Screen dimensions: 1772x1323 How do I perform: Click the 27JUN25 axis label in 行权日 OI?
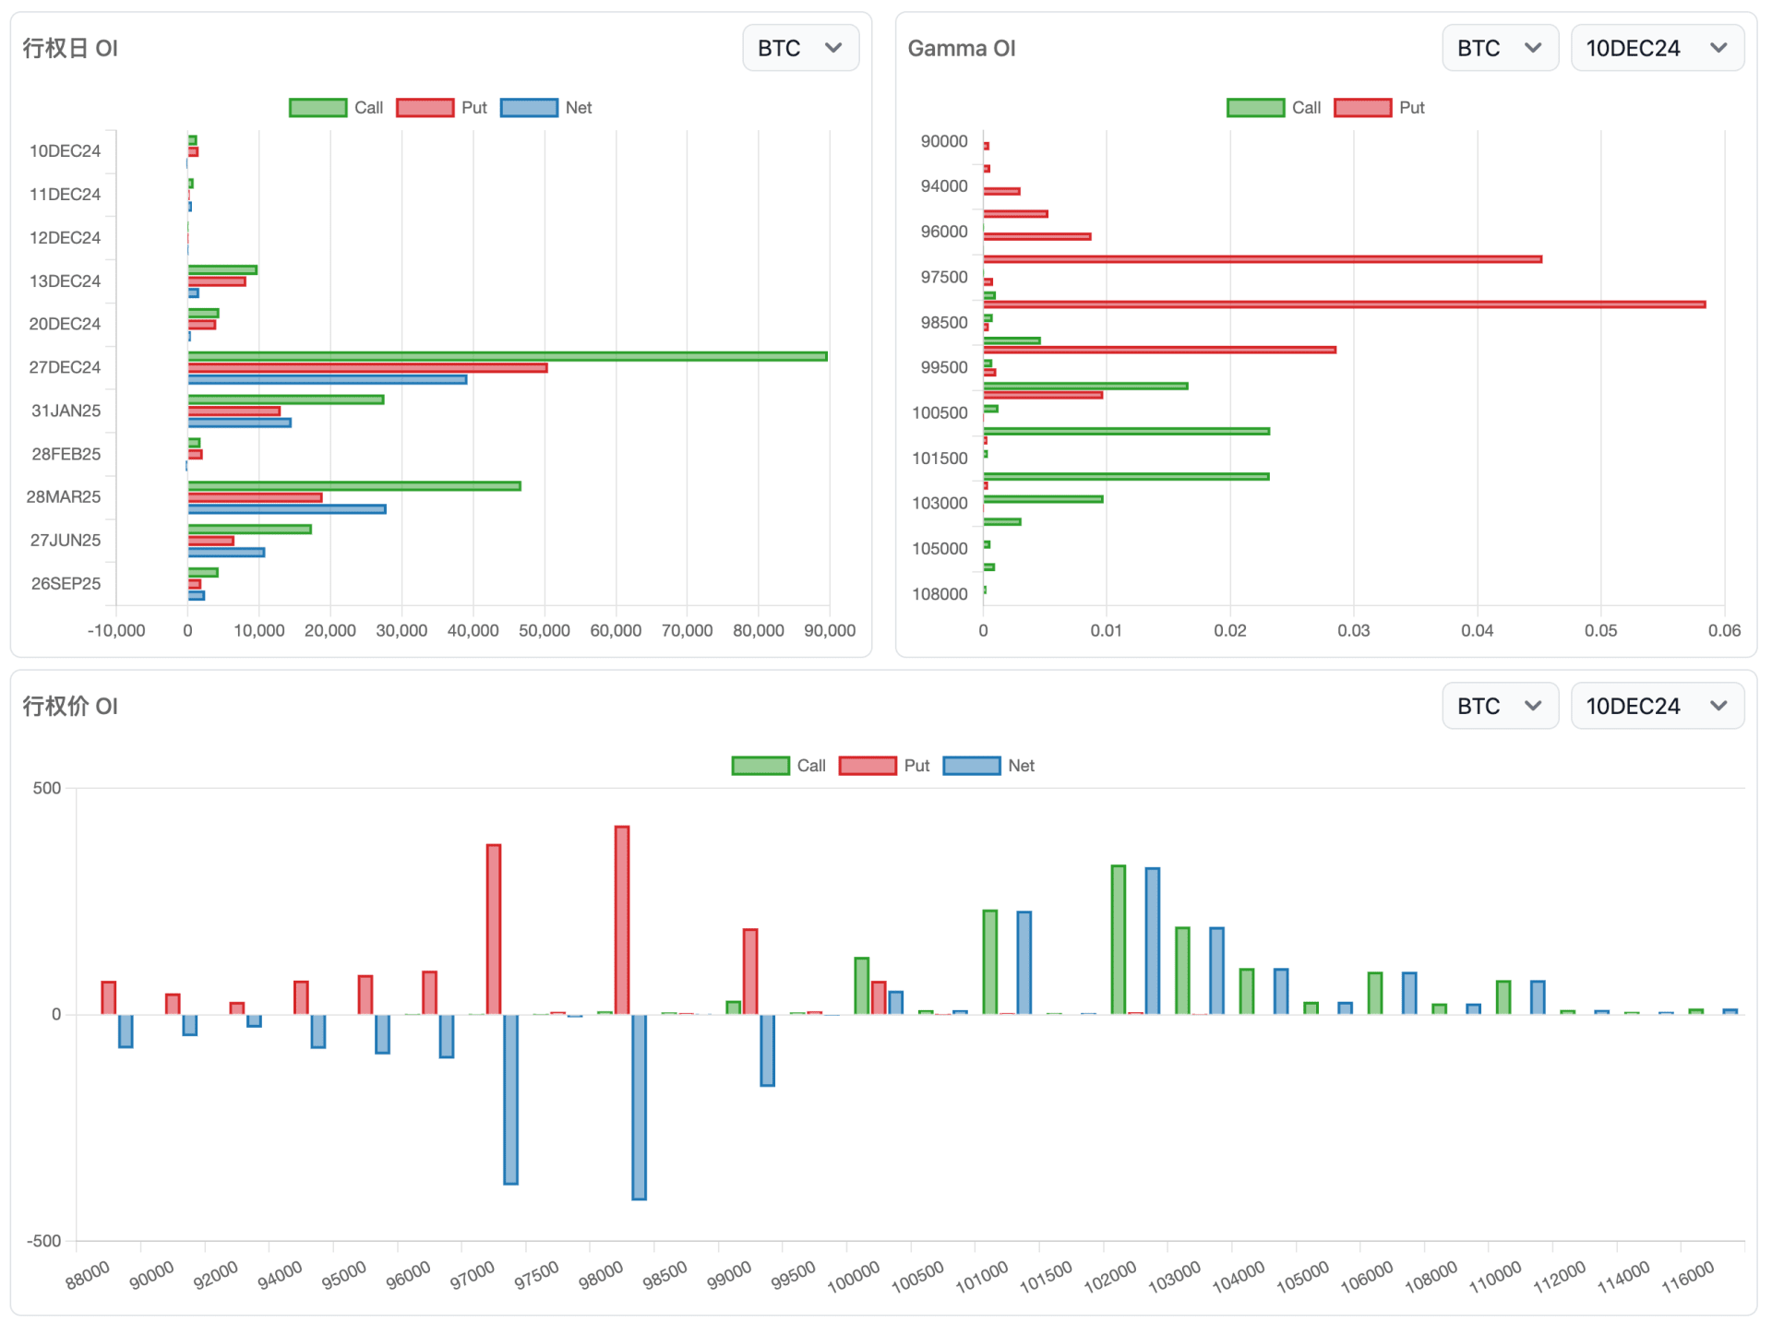click(66, 541)
